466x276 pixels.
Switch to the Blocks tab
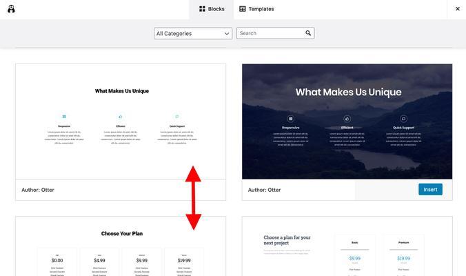(x=212, y=9)
